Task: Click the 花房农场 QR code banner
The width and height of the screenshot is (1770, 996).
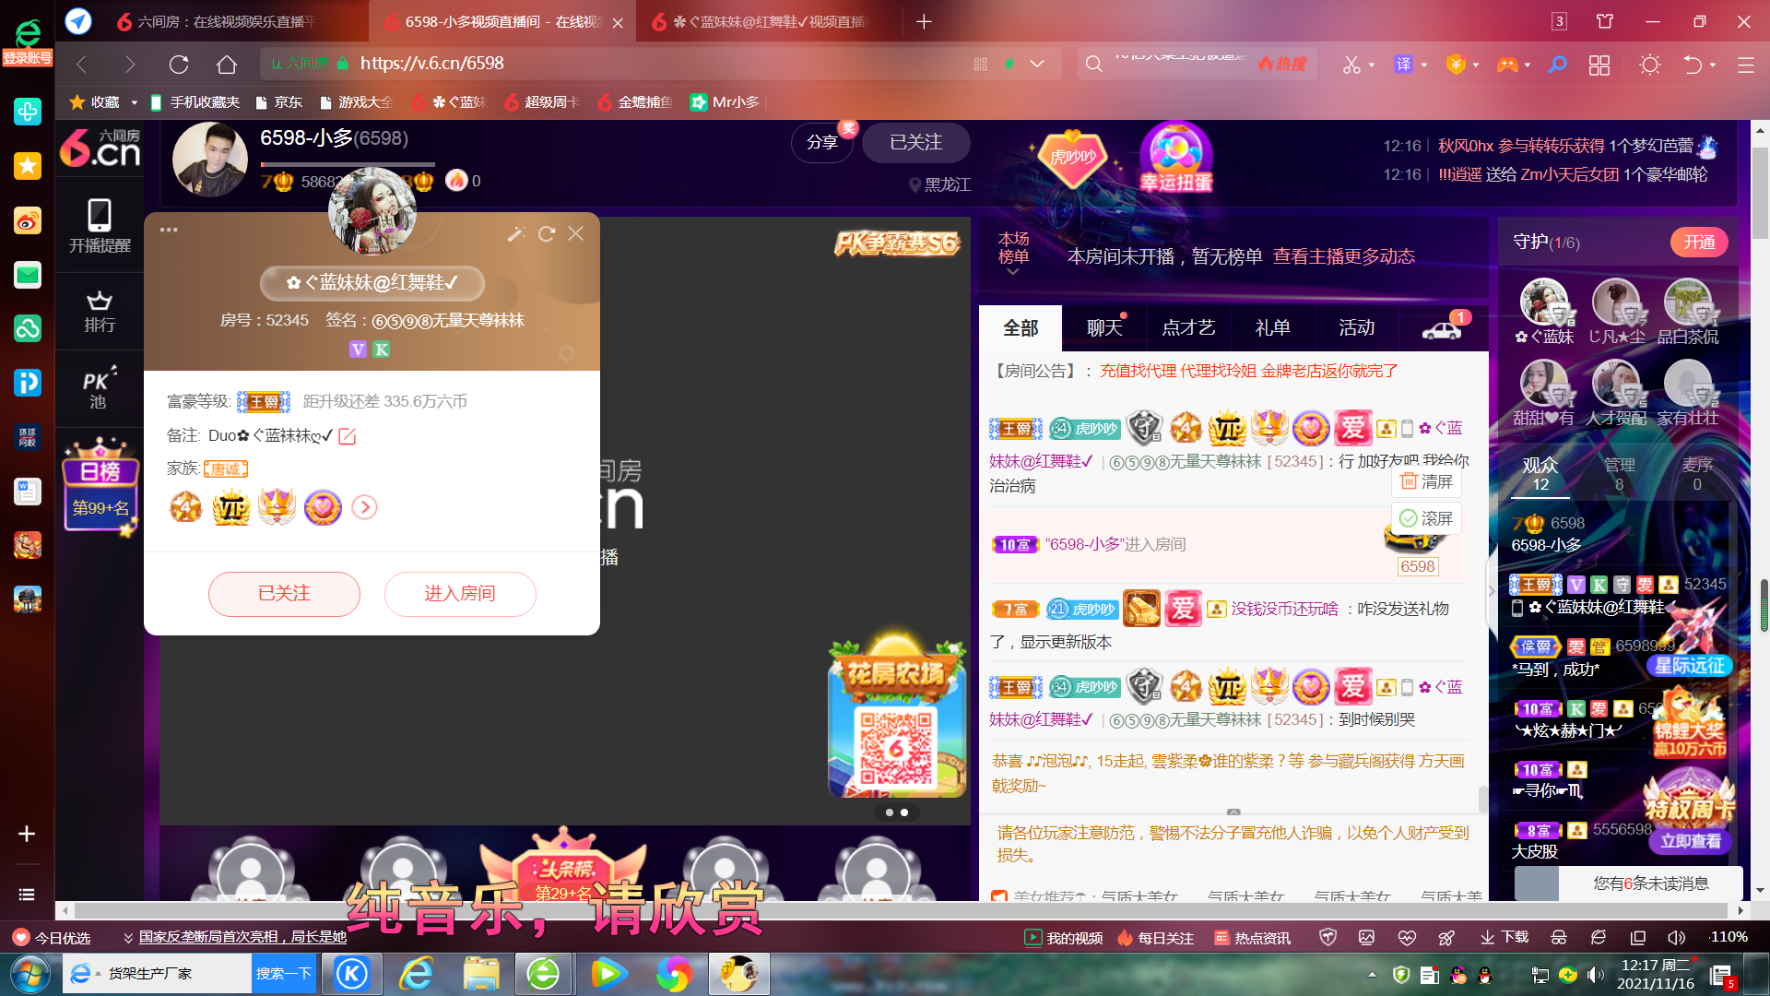Action: tap(897, 716)
